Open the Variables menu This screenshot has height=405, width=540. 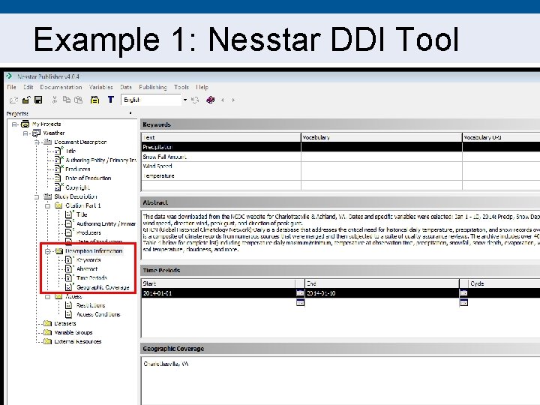[x=100, y=87]
